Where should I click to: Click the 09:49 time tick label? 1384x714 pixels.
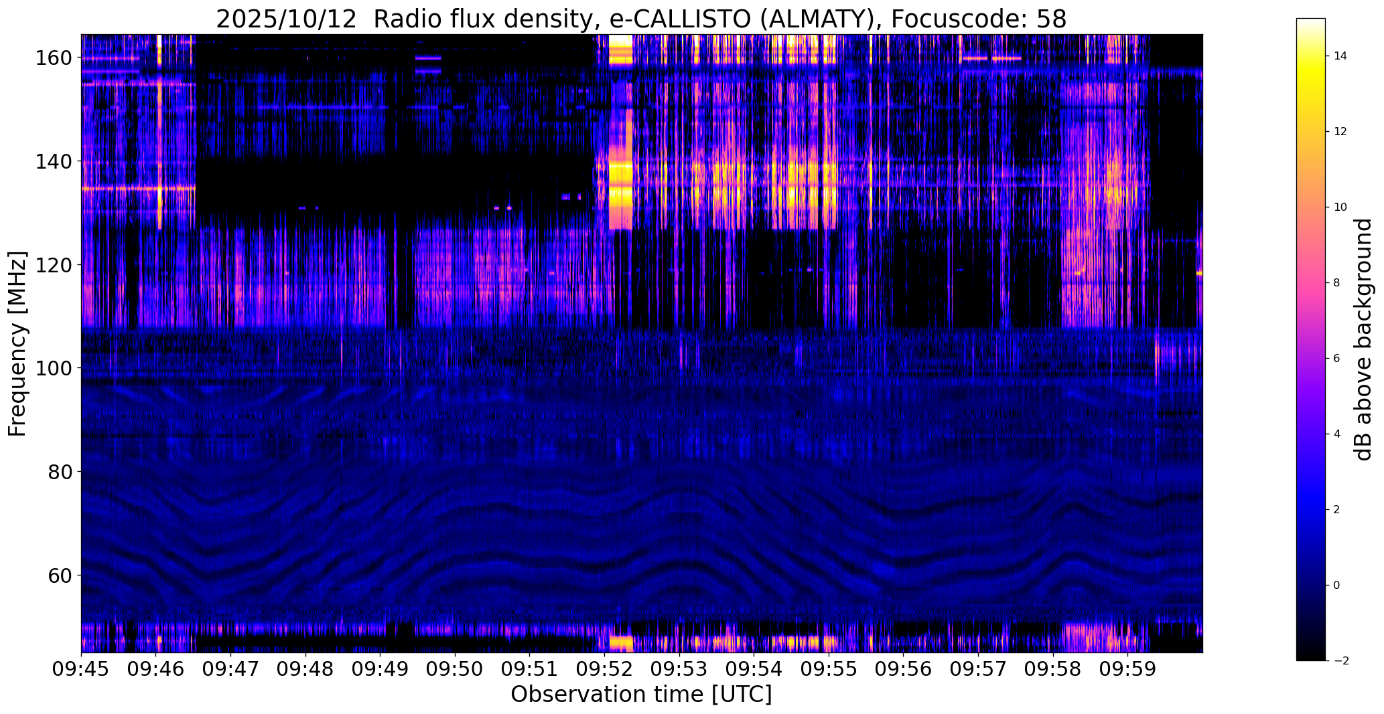pos(380,668)
